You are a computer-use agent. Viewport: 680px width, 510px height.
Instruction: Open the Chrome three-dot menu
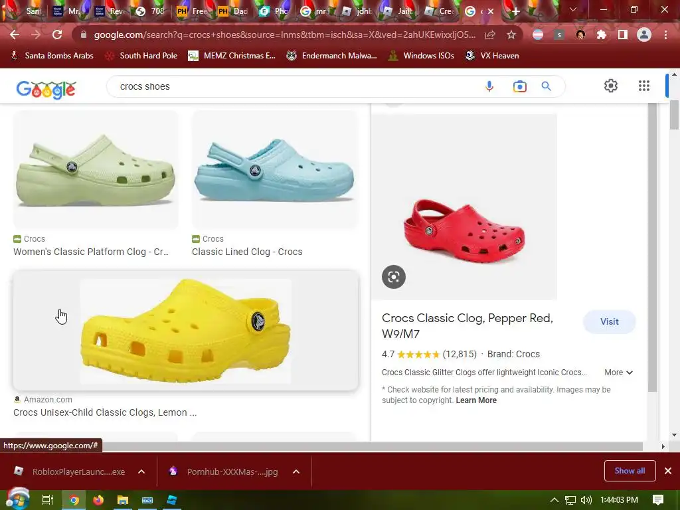point(665,35)
